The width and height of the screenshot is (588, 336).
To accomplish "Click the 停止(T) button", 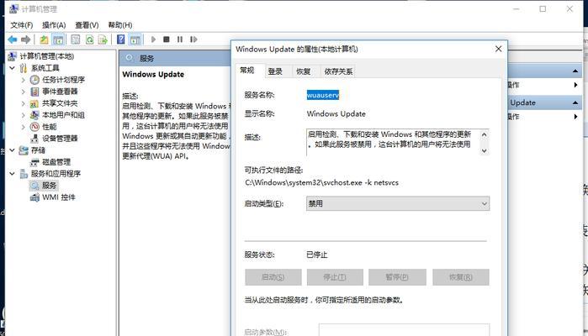I will pos(335,277).
